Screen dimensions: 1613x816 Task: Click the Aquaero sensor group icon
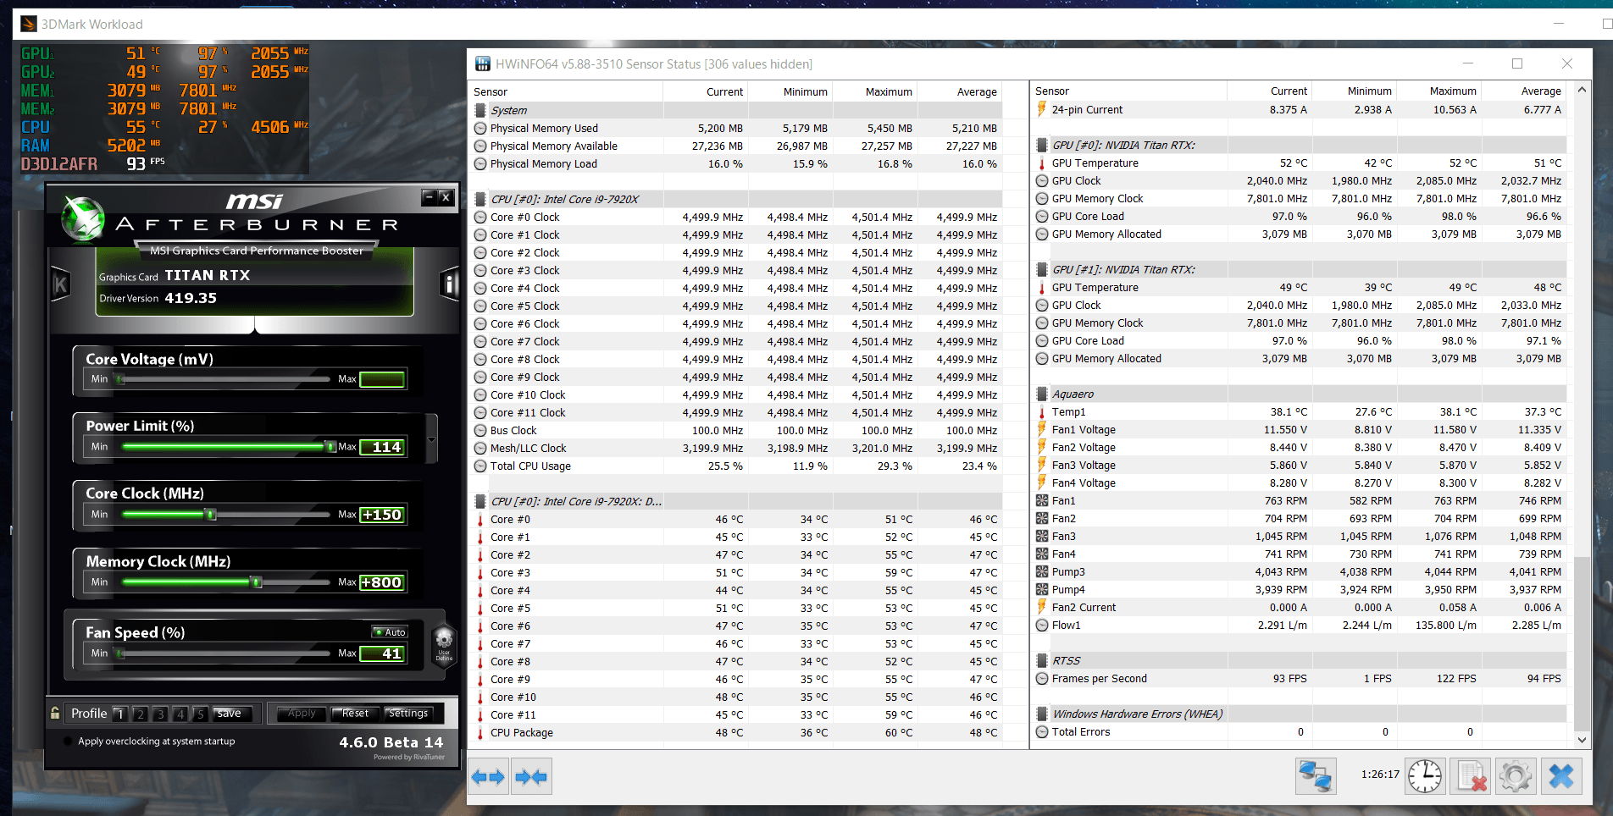click(1042, 394)
